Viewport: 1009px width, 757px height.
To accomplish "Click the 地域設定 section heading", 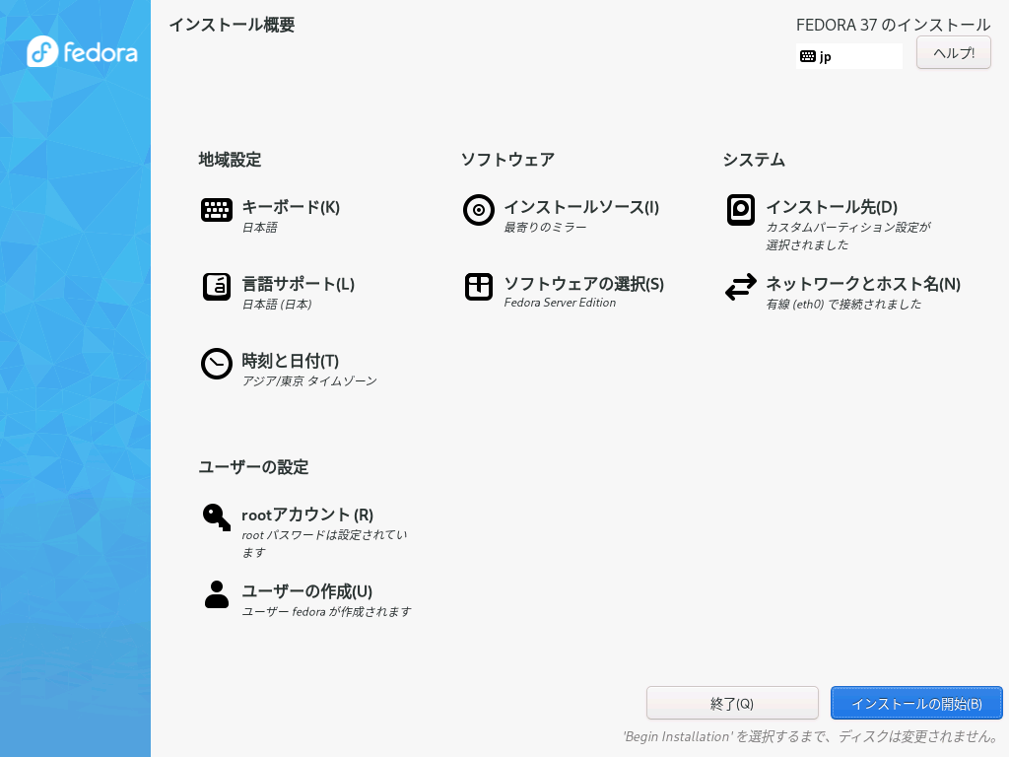I will pos(230,159).
